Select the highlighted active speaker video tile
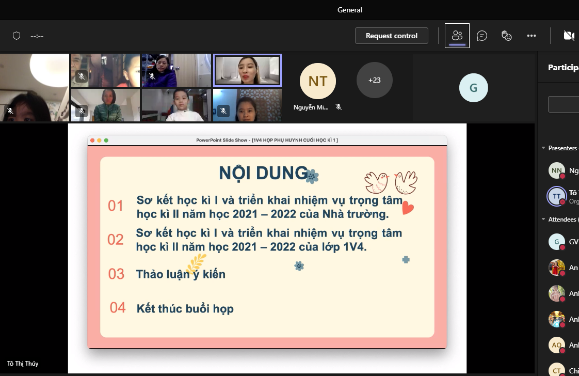 coord(247,70)
